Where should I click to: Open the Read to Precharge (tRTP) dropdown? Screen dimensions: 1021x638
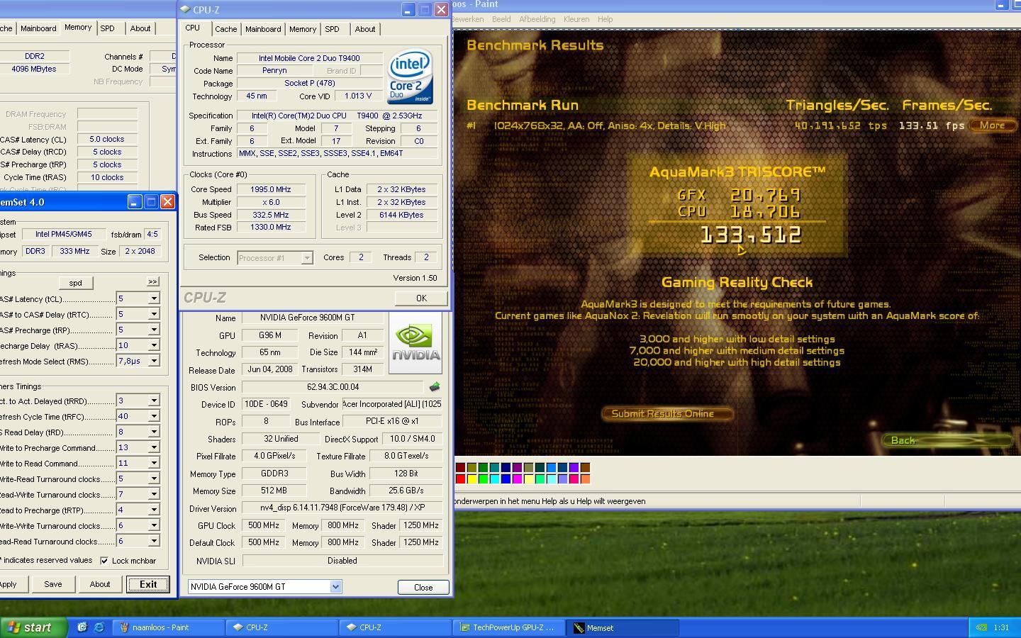[153, 510]
